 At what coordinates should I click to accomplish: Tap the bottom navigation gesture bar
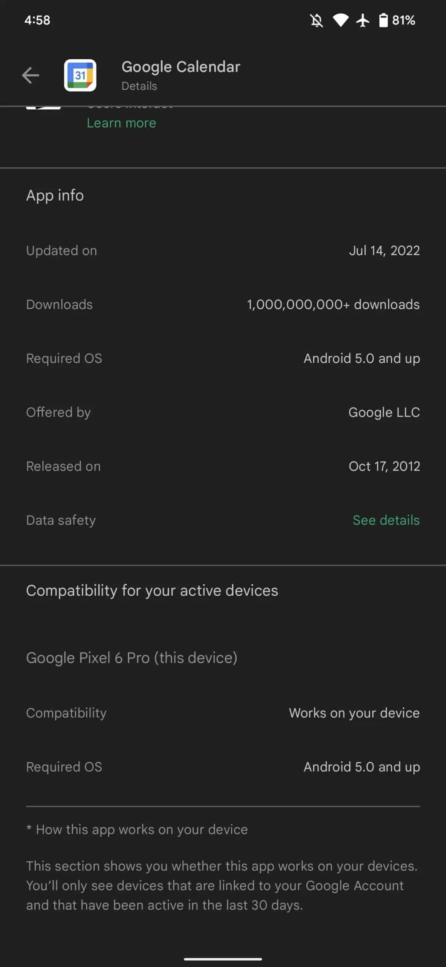(223, 959)
